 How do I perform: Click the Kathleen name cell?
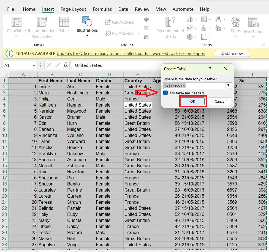(52, 105)
